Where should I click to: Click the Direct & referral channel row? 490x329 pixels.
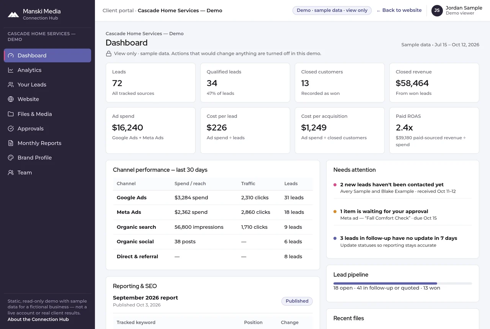pyautogui.click(x=213, y=256)
